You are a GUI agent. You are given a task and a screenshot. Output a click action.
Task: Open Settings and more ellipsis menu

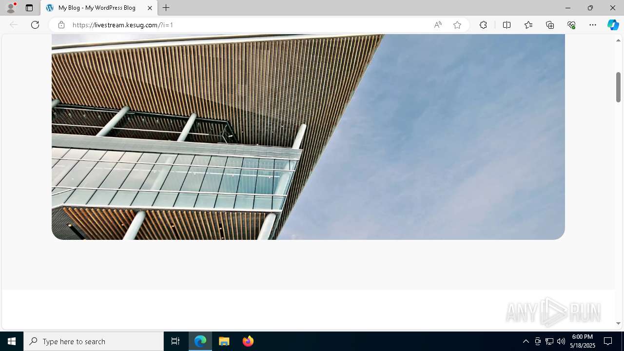pyautogui.click(x=593, y=25)
